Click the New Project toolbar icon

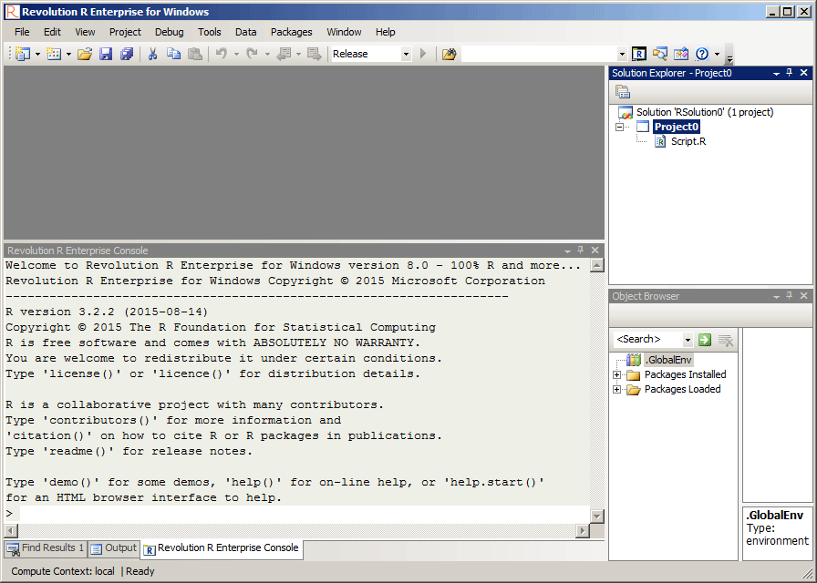tap(23, 54)
